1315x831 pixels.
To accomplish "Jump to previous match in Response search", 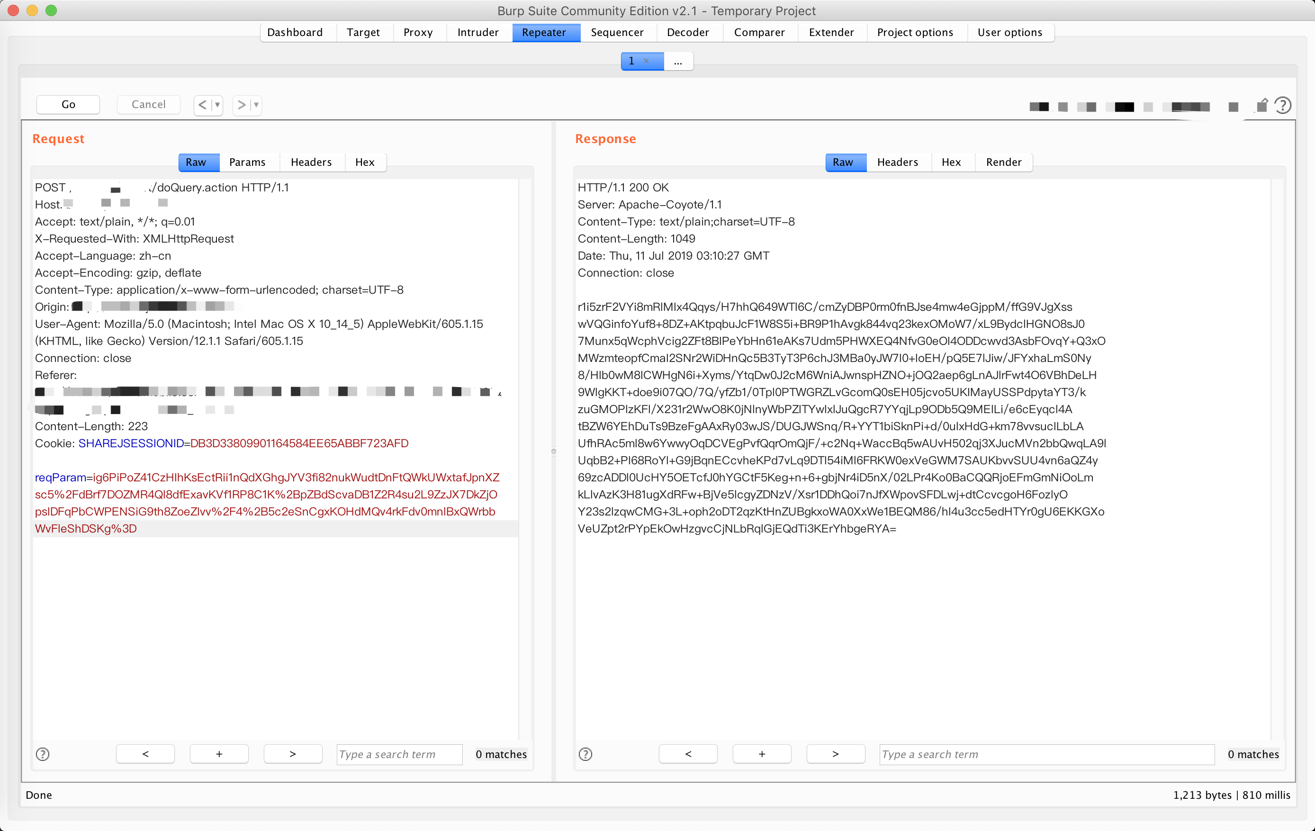I will 688,754.
